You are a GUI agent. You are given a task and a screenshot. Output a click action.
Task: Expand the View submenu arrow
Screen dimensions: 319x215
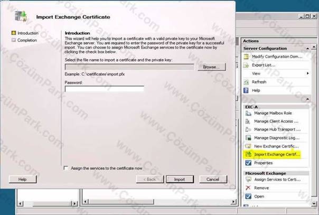coord(307,73)
